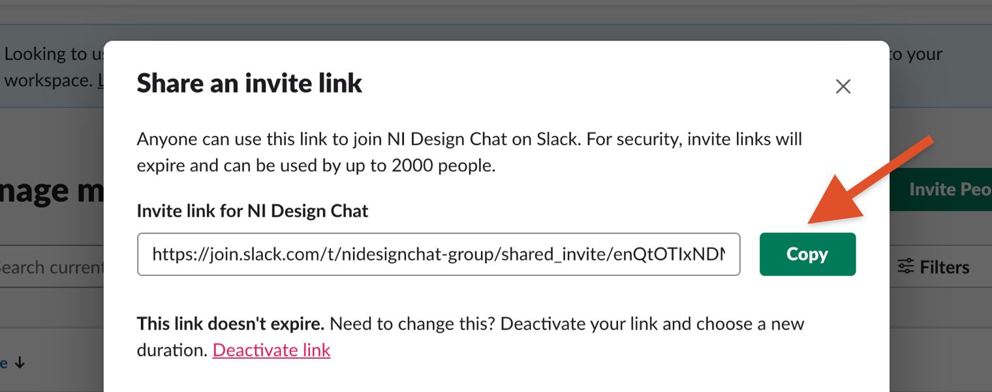
Task: Click the Anyone can use this link description
Action: 469,152
